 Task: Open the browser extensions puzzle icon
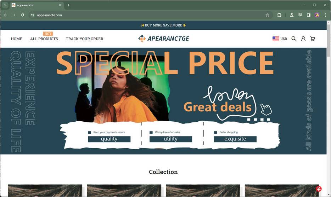pyautogui.click(x=279, y=15)
